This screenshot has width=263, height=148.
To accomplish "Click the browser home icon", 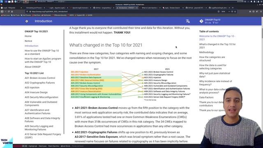I will tap(12, 12).
